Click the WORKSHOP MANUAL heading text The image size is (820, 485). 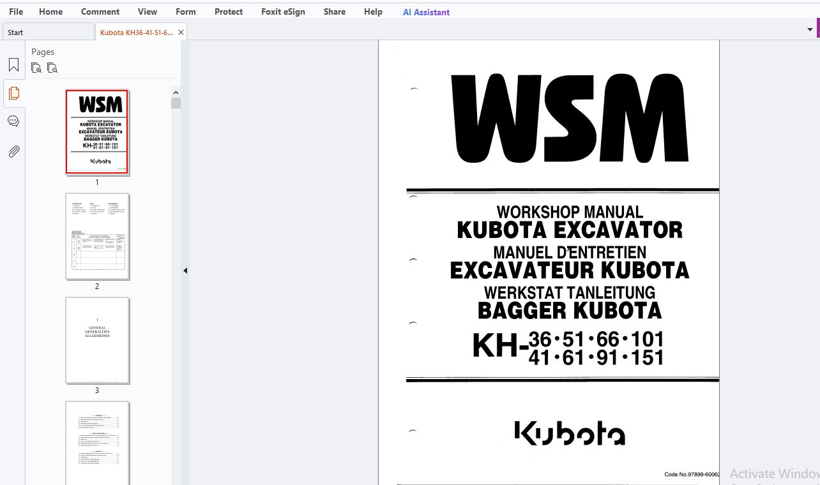(x=570, y=212)
